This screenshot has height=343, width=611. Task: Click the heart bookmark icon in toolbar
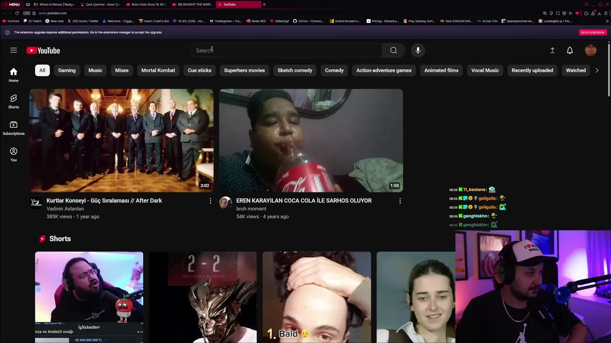[577, 13]
